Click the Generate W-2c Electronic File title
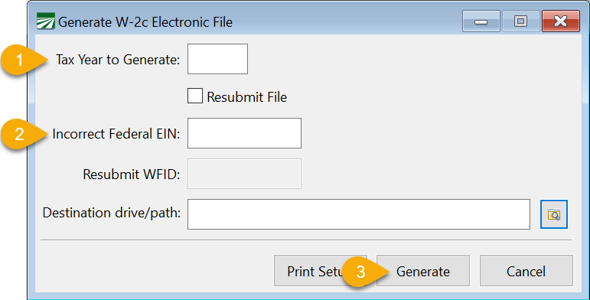Image resolution: width=590 pixels, height=300 pixels. (145, 22)
